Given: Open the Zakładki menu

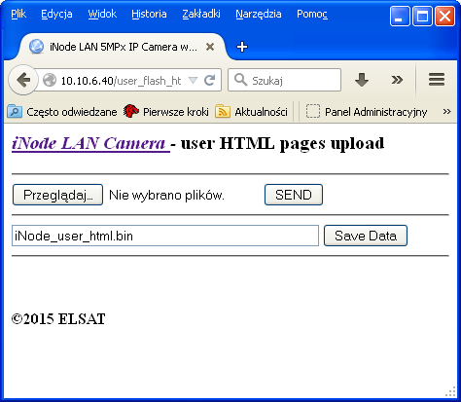Looking at the screenshot, I should (201, 14).
